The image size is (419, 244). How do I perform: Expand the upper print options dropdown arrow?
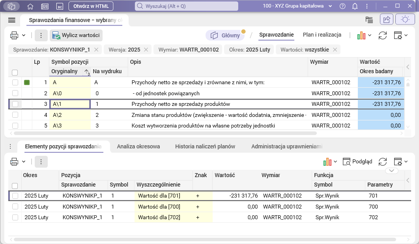tap(24, 35)
